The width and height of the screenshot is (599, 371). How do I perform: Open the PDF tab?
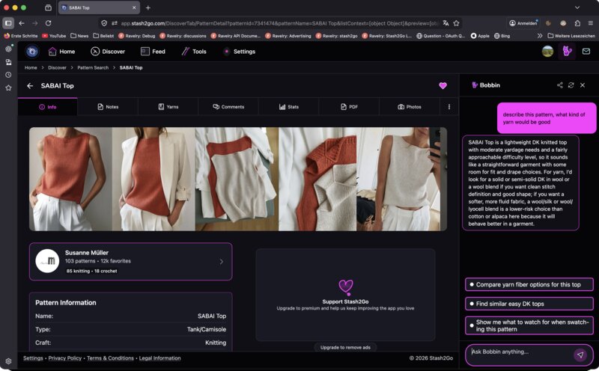348,107
